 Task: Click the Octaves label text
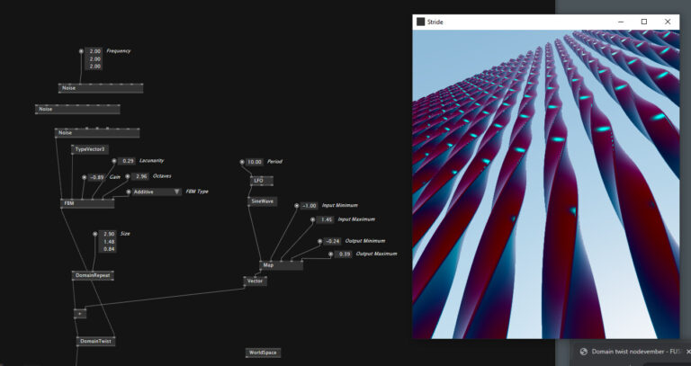162,175
